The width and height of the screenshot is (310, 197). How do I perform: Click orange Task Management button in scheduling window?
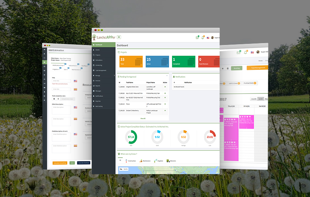(x=257, y=68)
